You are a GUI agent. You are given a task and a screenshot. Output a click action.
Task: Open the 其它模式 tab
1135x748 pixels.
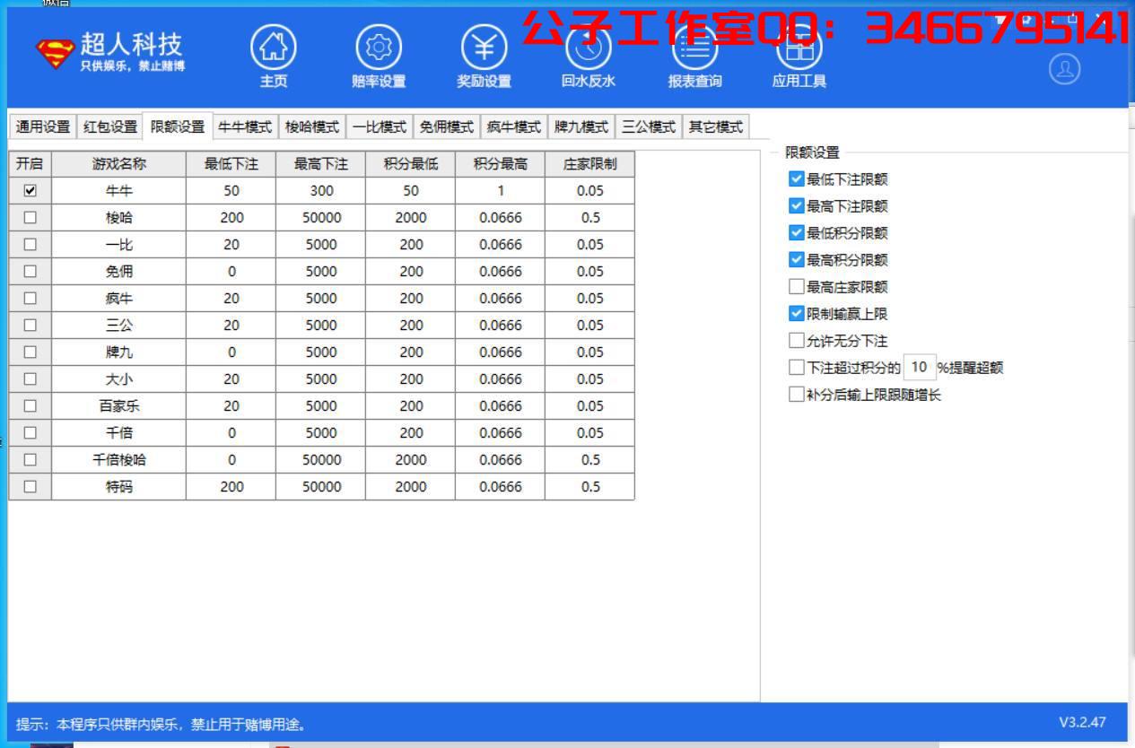point(715,126)
